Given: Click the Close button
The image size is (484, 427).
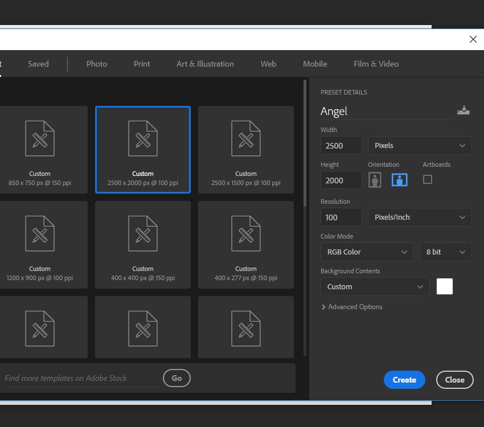Looking at the screenshot, I should coord(455,380).
